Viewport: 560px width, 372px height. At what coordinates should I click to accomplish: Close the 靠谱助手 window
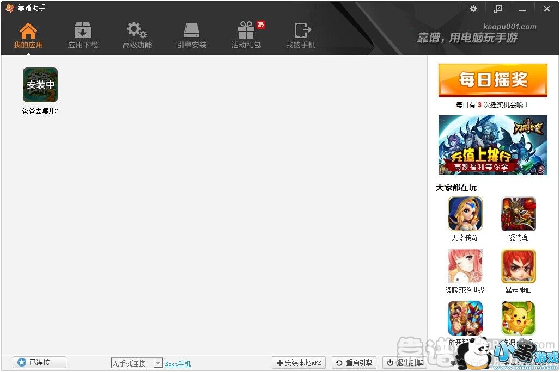[546, 9]
